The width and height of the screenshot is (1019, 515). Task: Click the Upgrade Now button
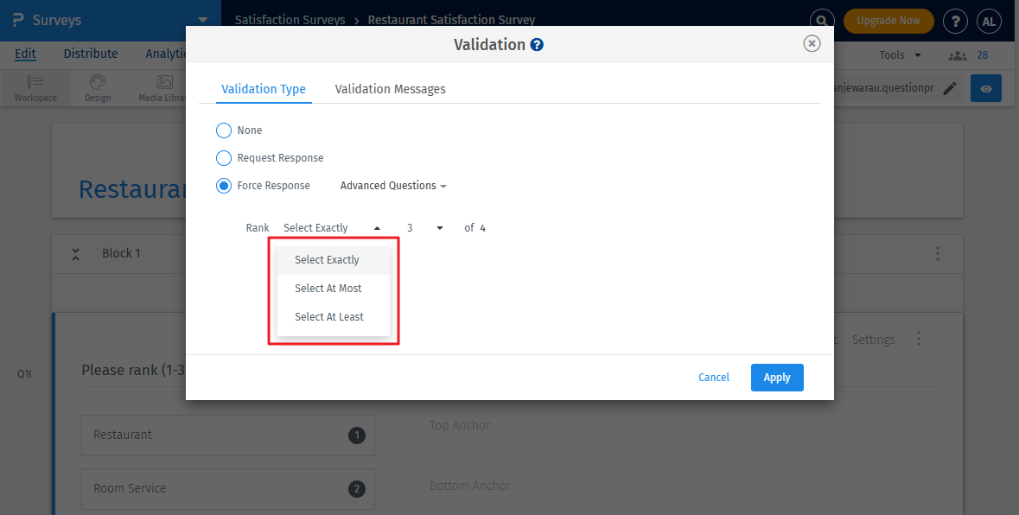888,19
